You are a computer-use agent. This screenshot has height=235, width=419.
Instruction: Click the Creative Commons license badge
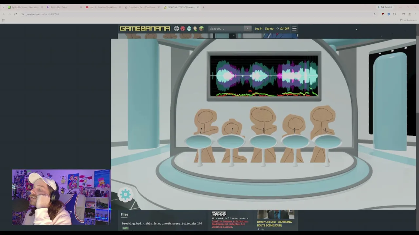[x=219, y=214]
